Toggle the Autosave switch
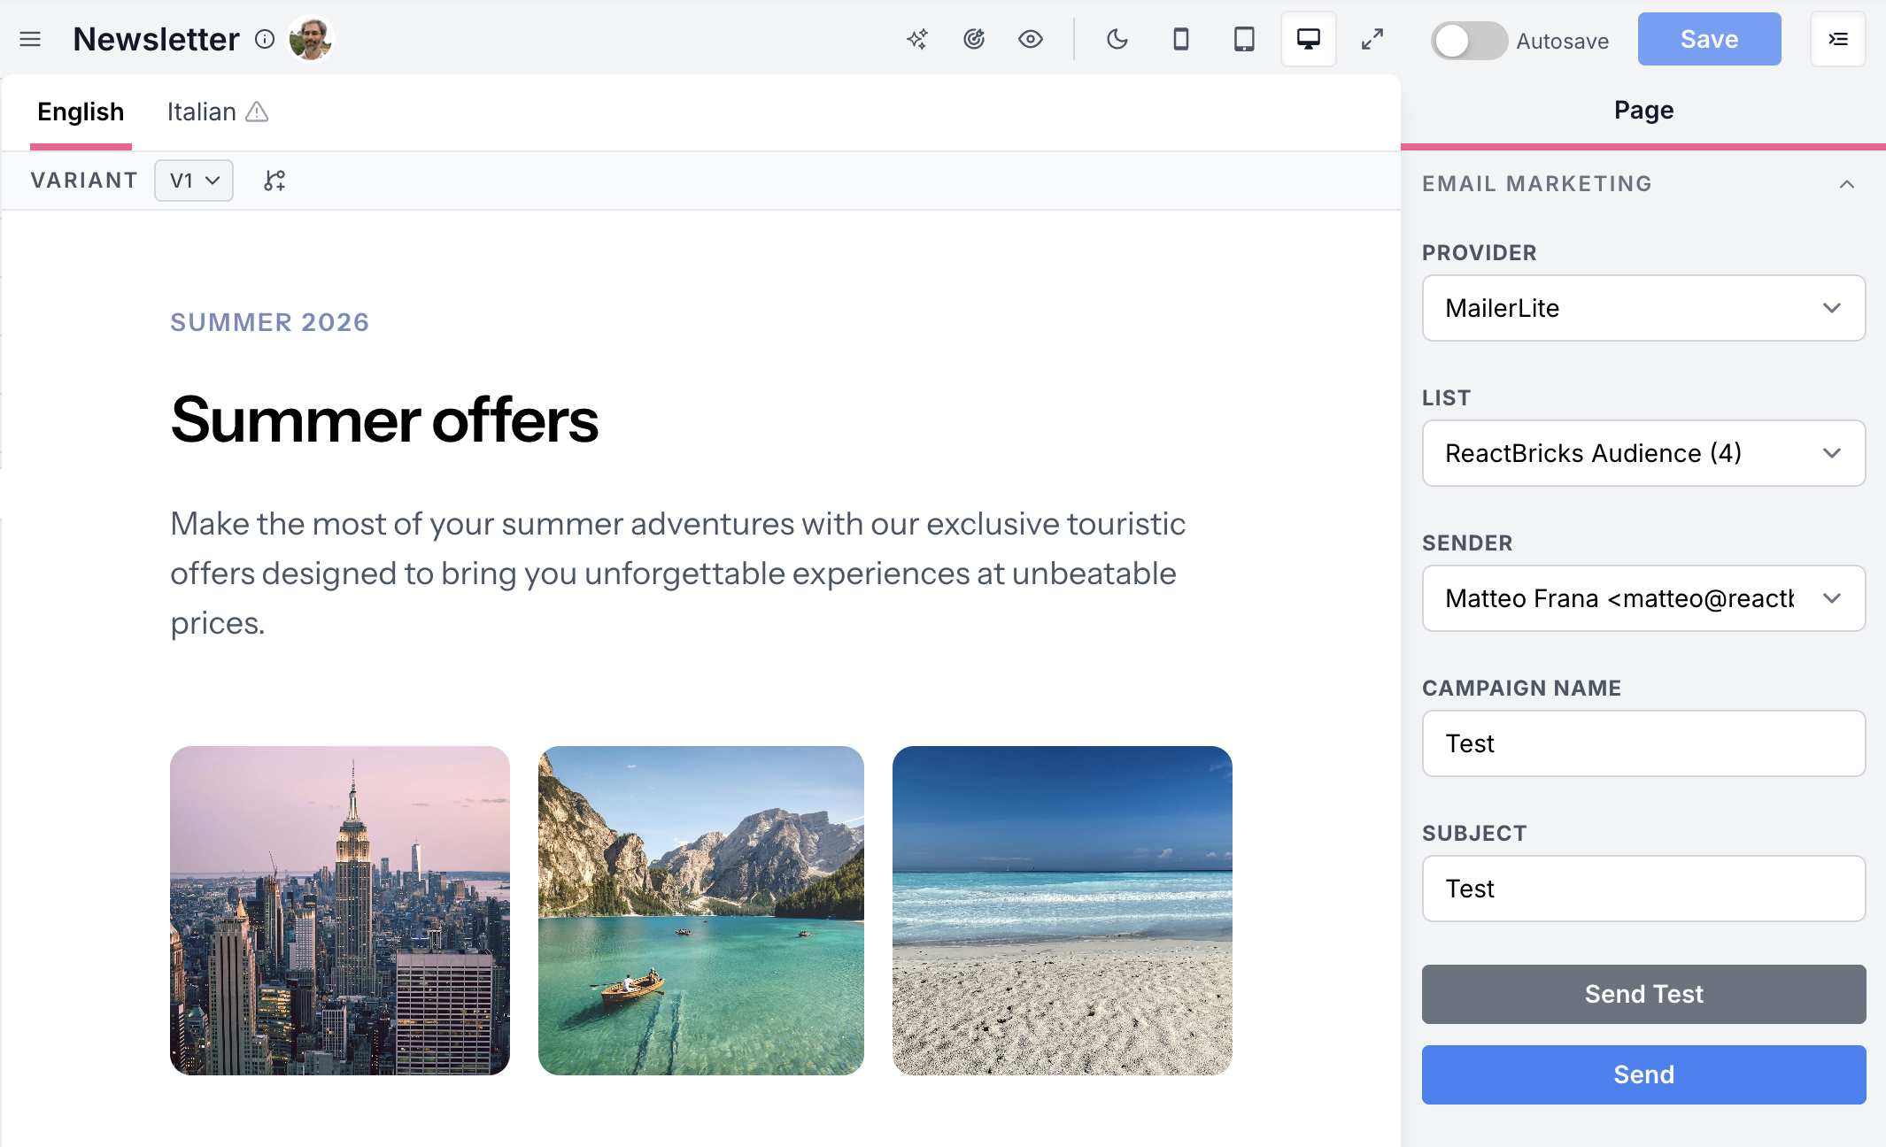 pyautogui.click(x=1469, y=41)
